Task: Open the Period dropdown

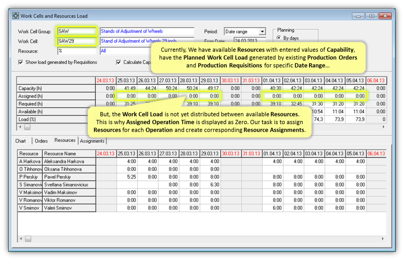Action: tap(262, 31)
